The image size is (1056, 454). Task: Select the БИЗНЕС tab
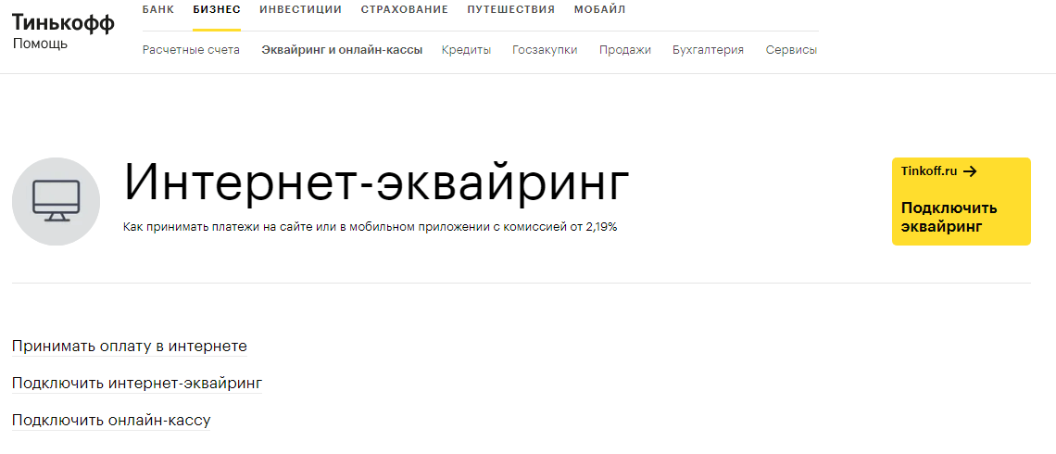(x=216, y=9)
